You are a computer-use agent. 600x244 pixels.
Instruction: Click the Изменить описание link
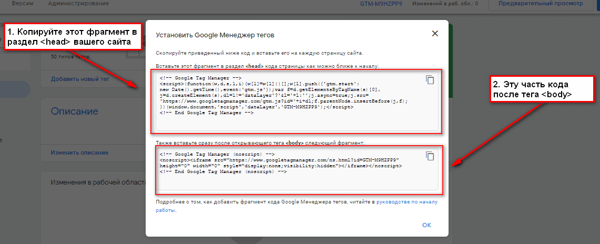tap(79, 152)
